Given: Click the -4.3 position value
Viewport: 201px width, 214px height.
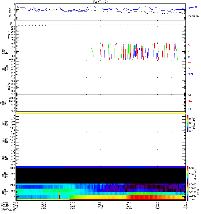Looking at the screenshot, I should point(16,202).
